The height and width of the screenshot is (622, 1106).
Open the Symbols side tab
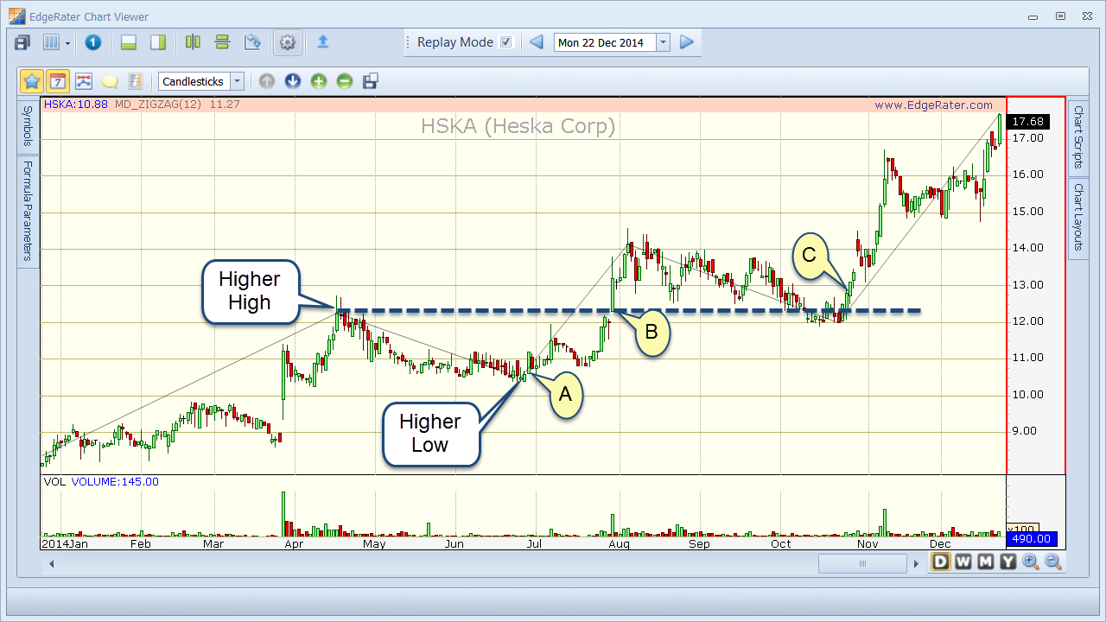tap(28, 126)
